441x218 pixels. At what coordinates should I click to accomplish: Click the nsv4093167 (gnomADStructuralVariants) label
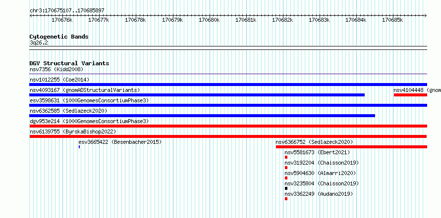[85, 90]
